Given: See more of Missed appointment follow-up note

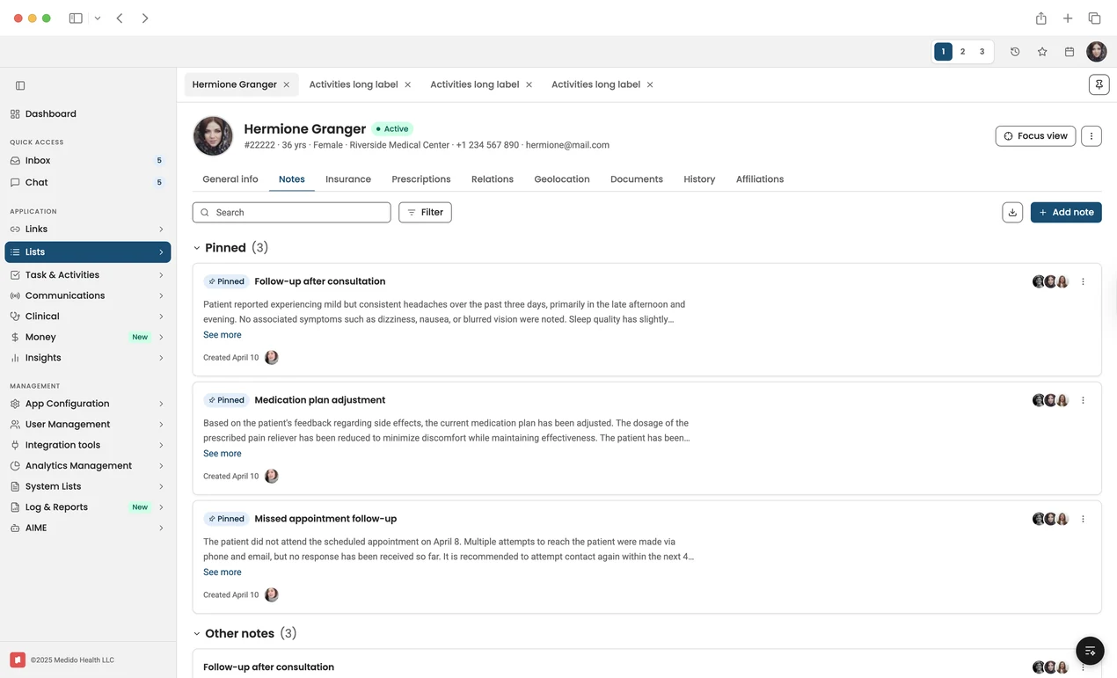Looking at the screenshot, I should tap(223, 572).
